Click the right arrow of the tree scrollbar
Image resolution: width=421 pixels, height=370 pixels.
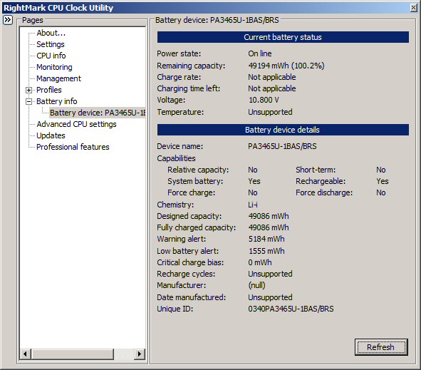pos(140,354)
